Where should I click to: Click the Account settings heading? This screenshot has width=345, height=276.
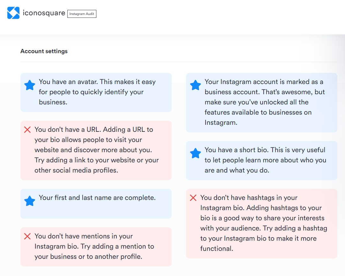click(44, 51)
